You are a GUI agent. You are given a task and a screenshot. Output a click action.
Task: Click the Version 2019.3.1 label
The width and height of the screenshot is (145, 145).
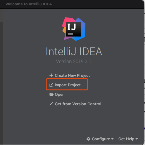74,61
